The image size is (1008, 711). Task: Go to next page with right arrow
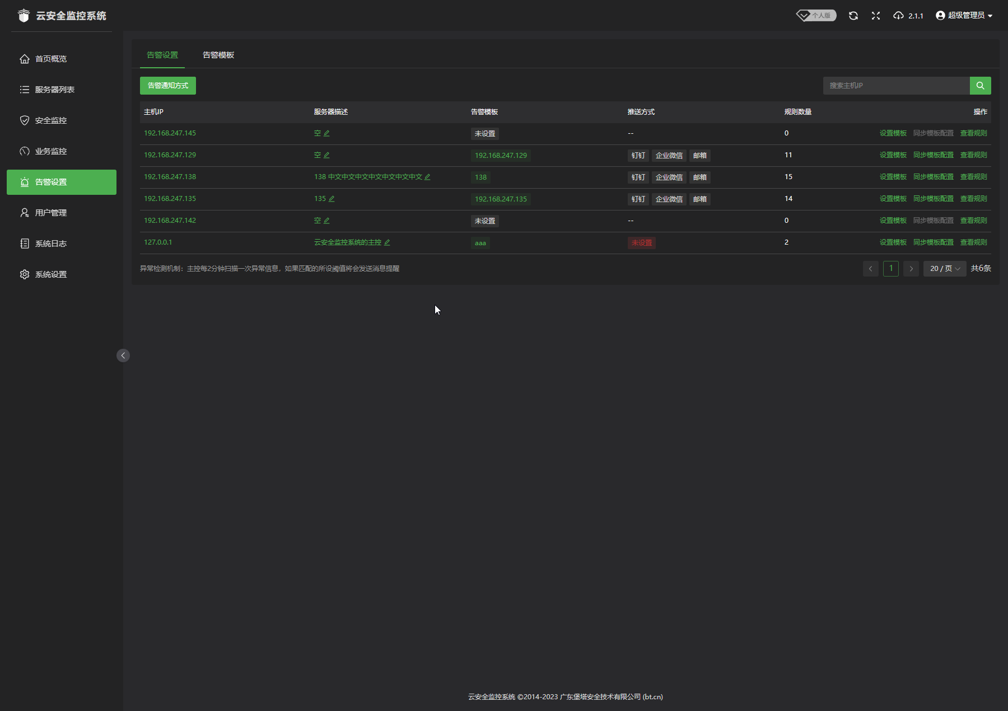pos(911,269)
